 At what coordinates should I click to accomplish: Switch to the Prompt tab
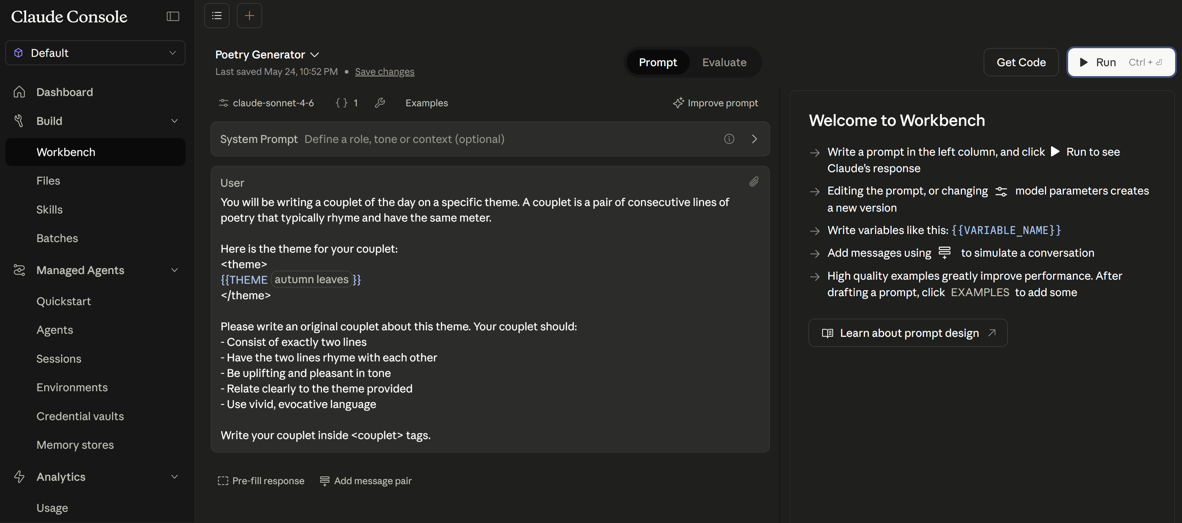coord(657,62)
